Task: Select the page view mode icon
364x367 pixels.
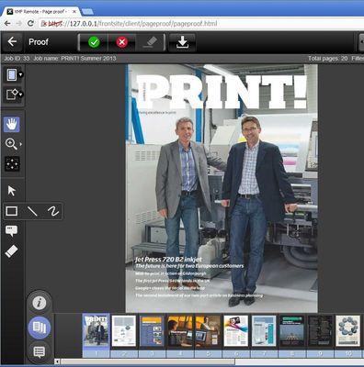Action: coord(12,74)
